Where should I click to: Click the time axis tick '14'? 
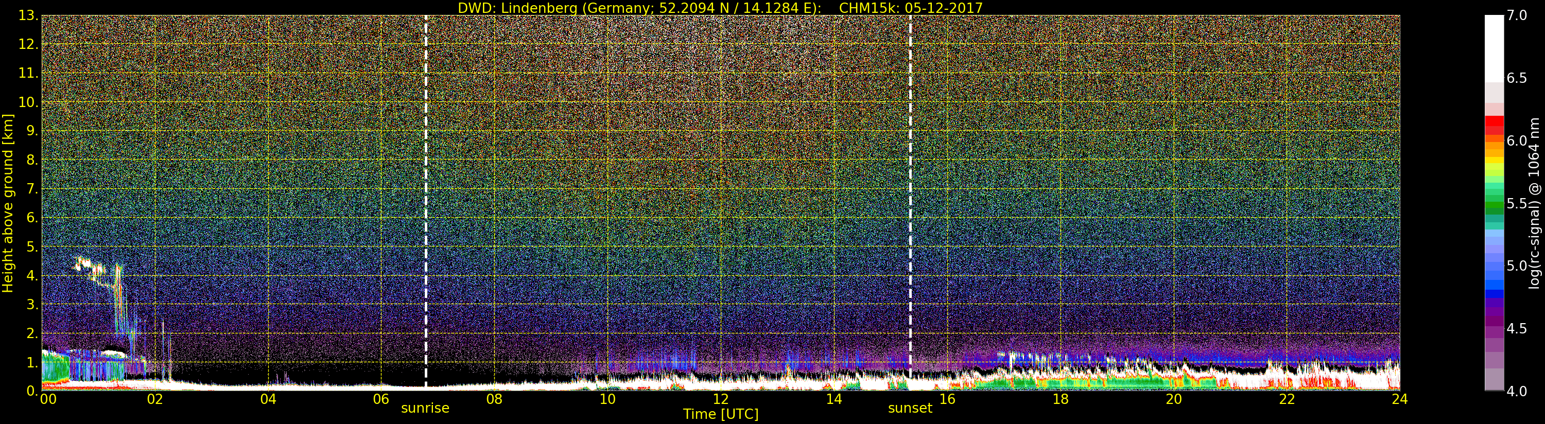coord(834,399)
